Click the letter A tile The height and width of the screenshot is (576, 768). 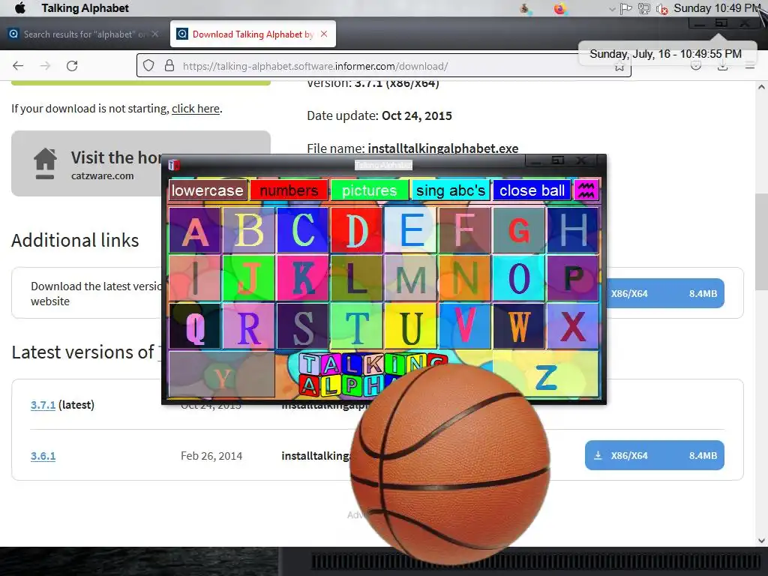pyautogui.click(x=195, y=230)
